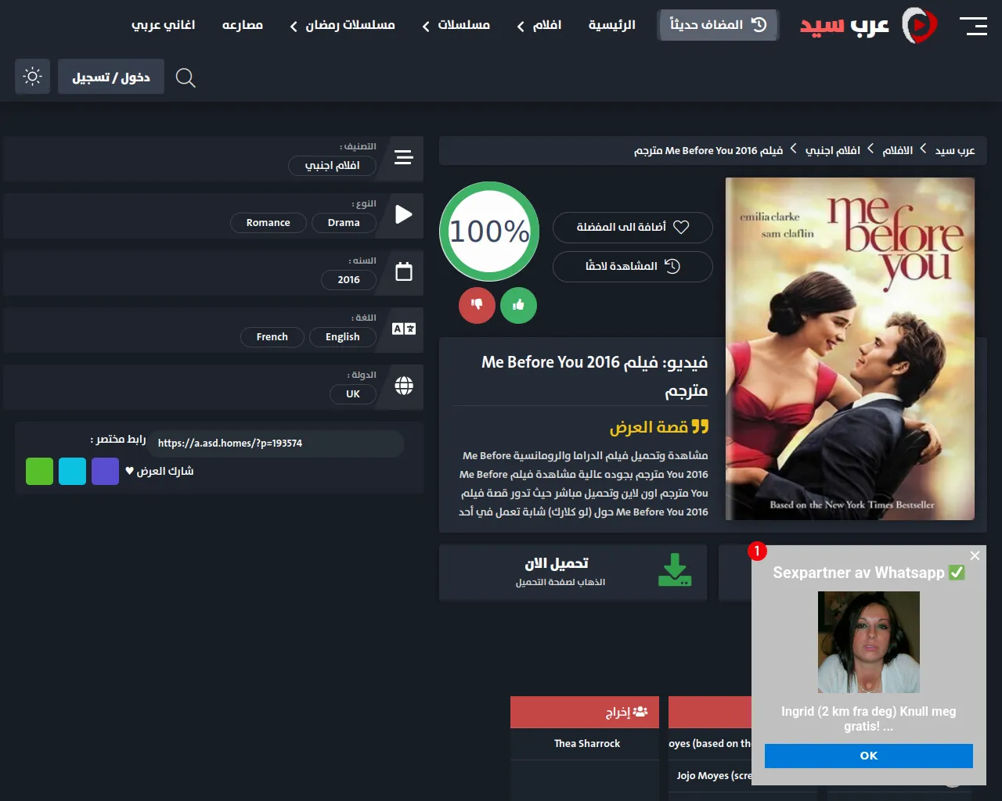Select the English language tag
Viewport: 1002px width, 801px height.
coord(343,337)
